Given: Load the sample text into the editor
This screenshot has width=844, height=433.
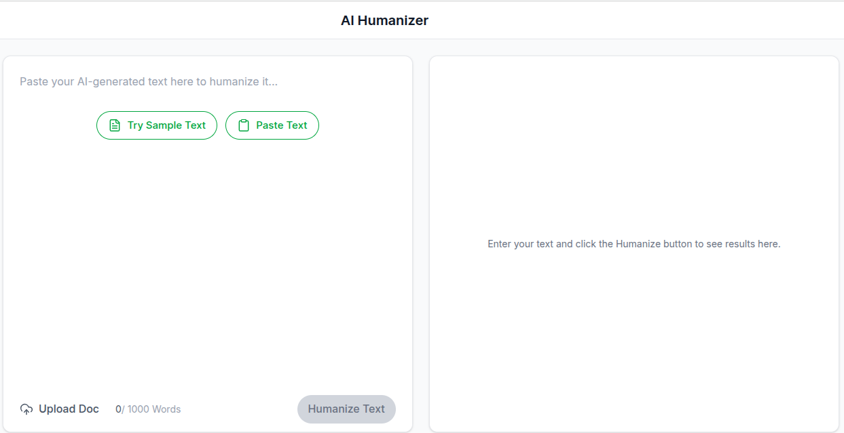Looking at the screenshot, I should point(157,125).
